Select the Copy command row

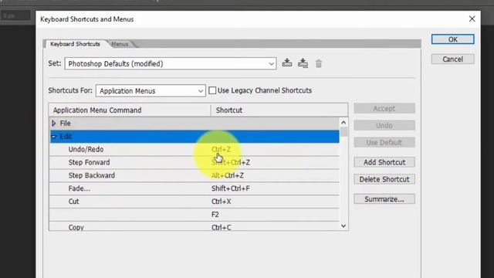pos(195,226)
